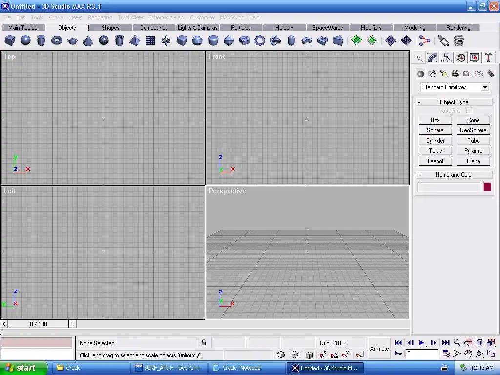Open the Main Toolbar tab
This screenshot has height=375, width=500.
23,28
